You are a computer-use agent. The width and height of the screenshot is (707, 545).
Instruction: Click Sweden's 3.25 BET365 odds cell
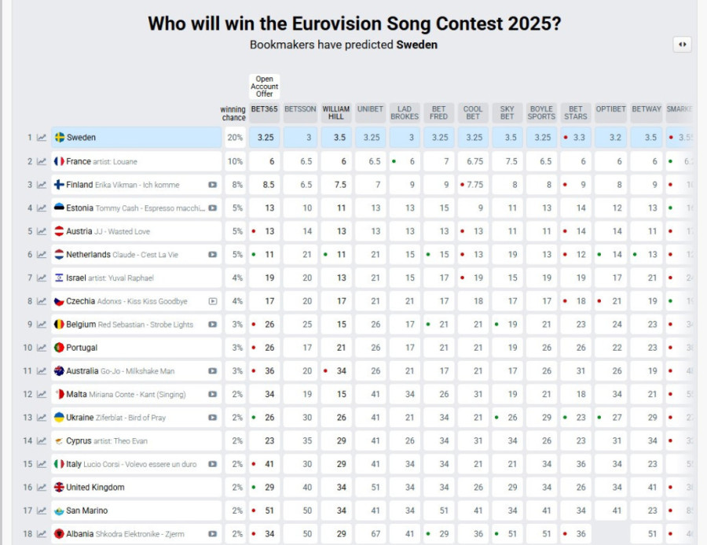click(x=265, y=138)
